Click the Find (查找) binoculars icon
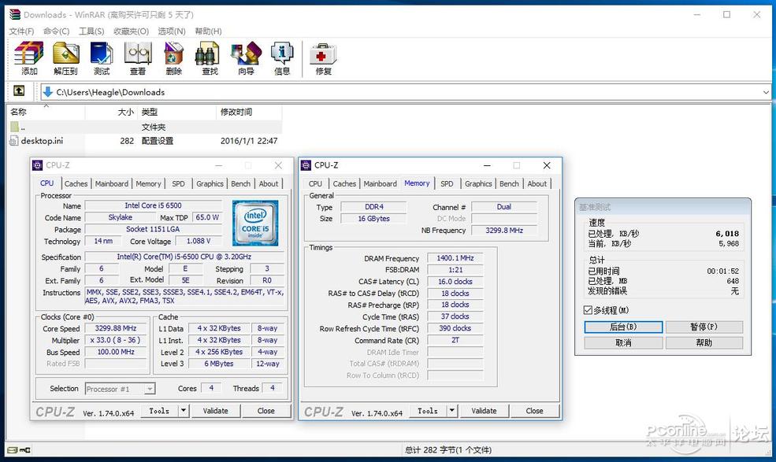The height and width of the screenshot is (462, 776). pos(210,58)
